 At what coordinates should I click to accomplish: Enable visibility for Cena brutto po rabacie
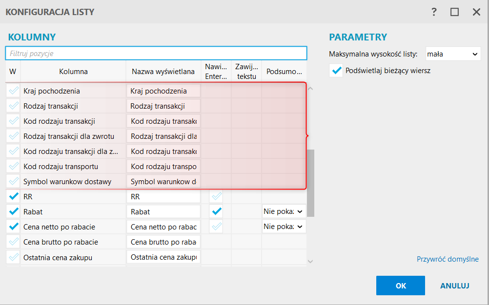coord(14,242)
